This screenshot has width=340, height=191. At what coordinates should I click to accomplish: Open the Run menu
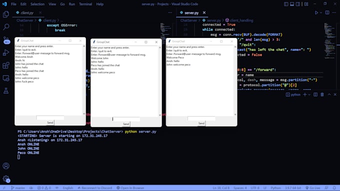[x=72, y=4]
